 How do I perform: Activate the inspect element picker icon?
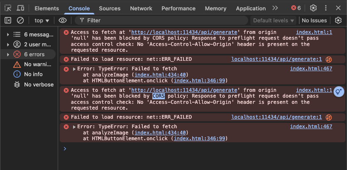click(x=8, y=8)
